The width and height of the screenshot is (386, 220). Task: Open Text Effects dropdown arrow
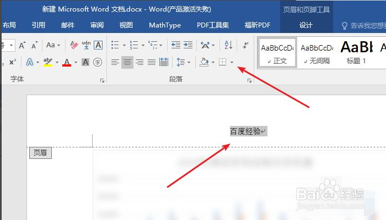(x=37, y=62)
